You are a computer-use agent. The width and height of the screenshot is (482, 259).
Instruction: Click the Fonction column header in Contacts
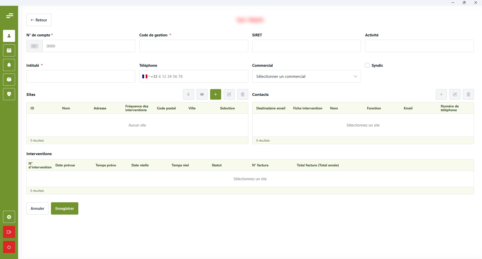coord(374,108)
